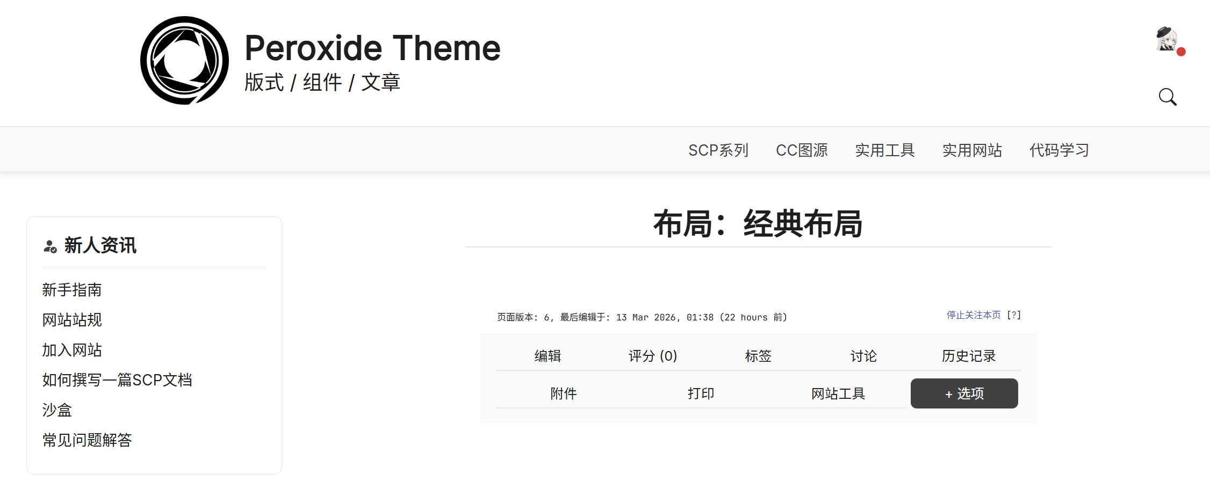Open the search magnifier icon
Image resolution: width=1210 pixels, height=489 pixels.
[1167, 97]
